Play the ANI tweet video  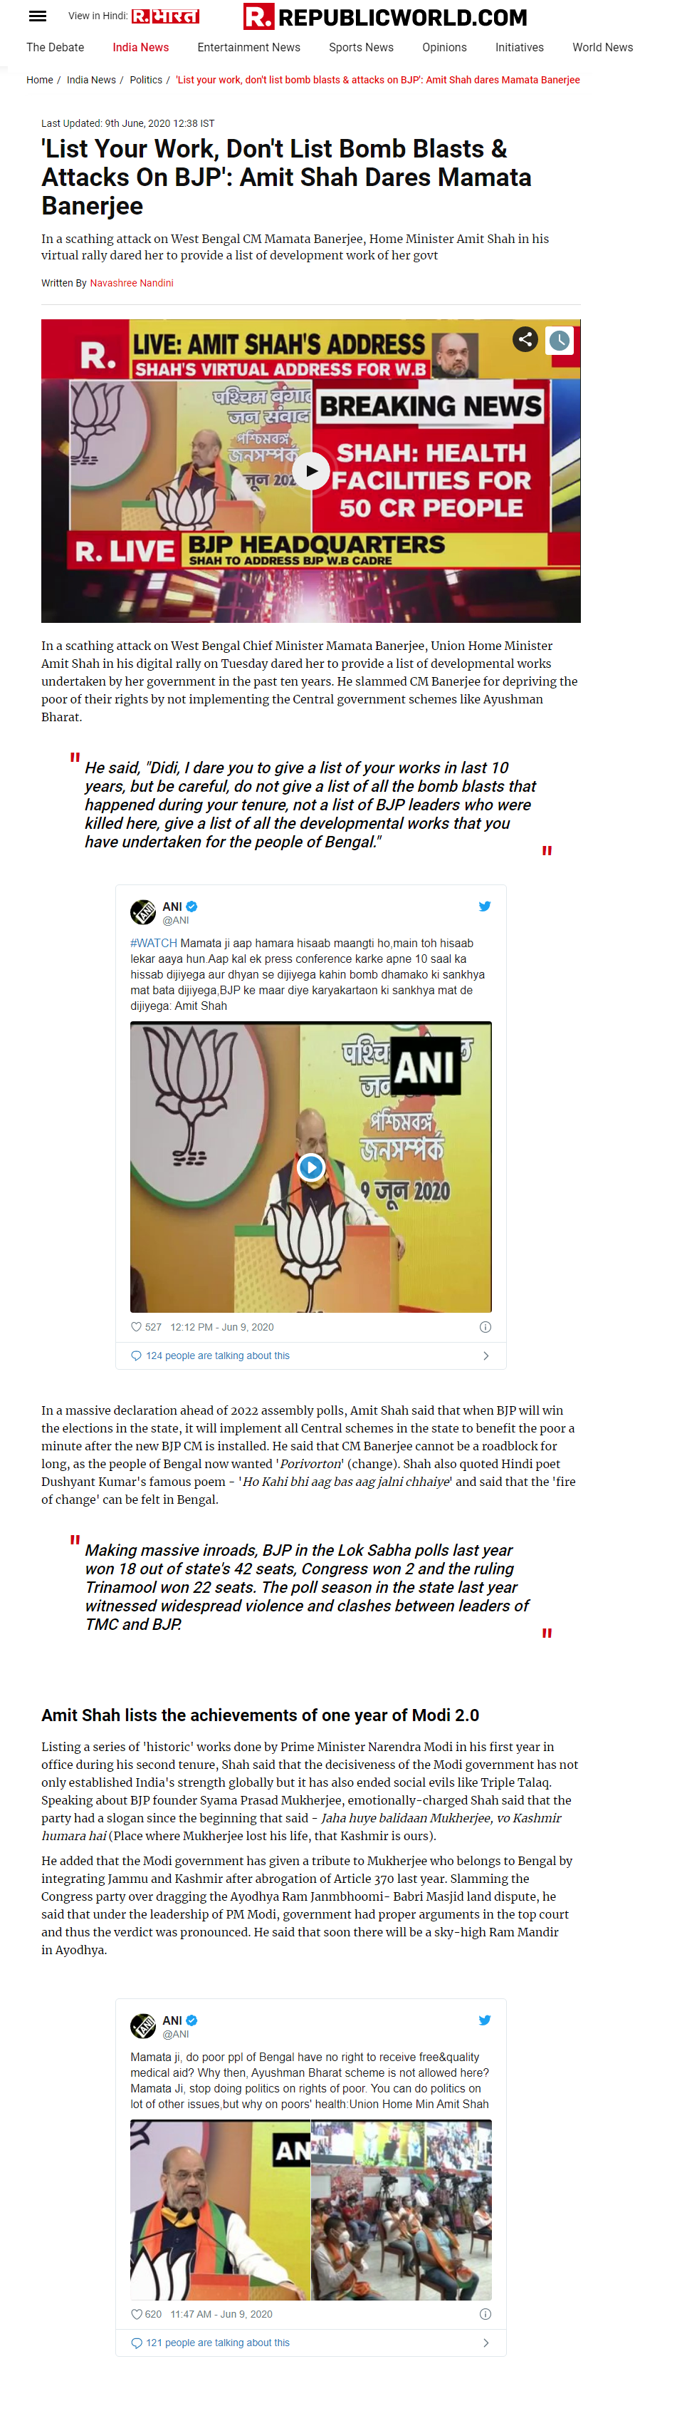(x=310, y=1167)
